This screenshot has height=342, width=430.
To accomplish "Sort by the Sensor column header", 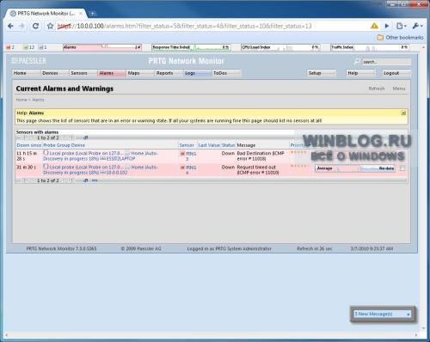I will tap(187, 145).
